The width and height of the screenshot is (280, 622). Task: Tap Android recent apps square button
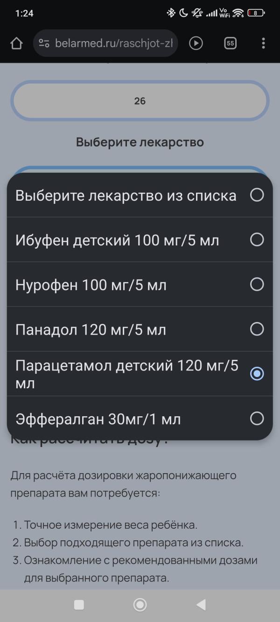(79, 605)
